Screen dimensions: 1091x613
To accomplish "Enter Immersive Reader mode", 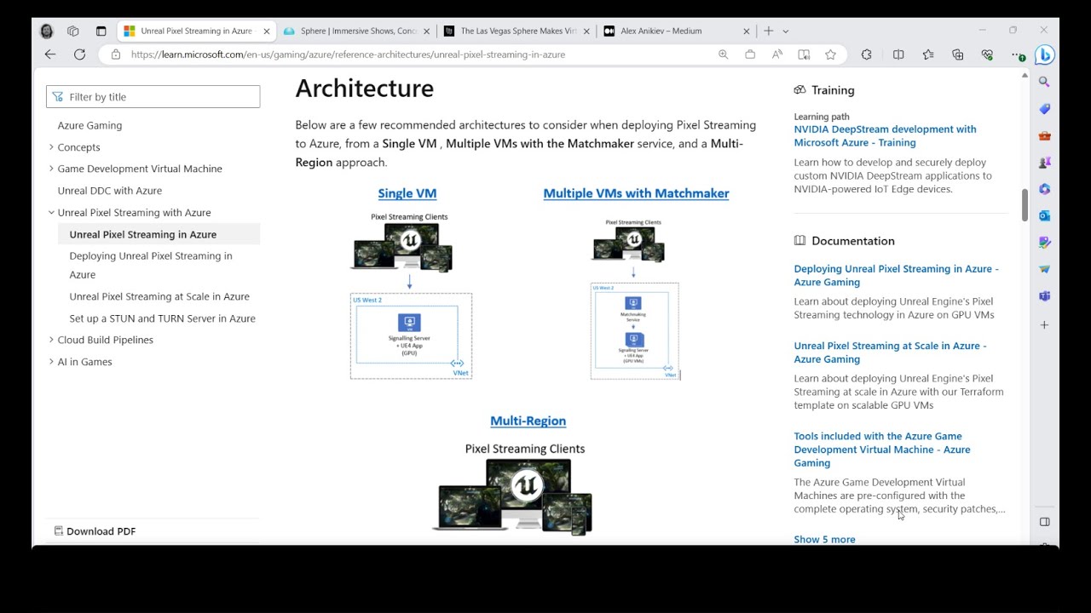I will click(804, 54).
